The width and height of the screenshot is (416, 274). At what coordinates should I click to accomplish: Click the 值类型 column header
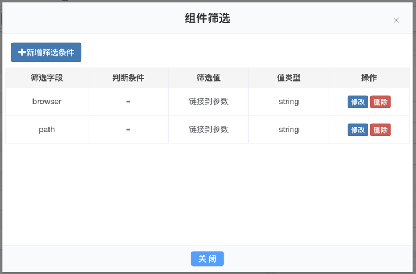[288, 78]
